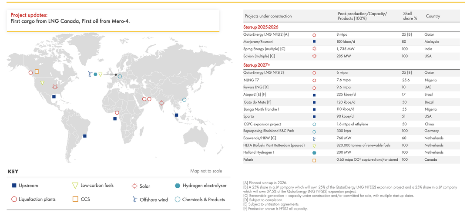Click the orange square in Polaris row
This screenshot has width=470, height=213.
pyautogui.click(x=314, y=160)
